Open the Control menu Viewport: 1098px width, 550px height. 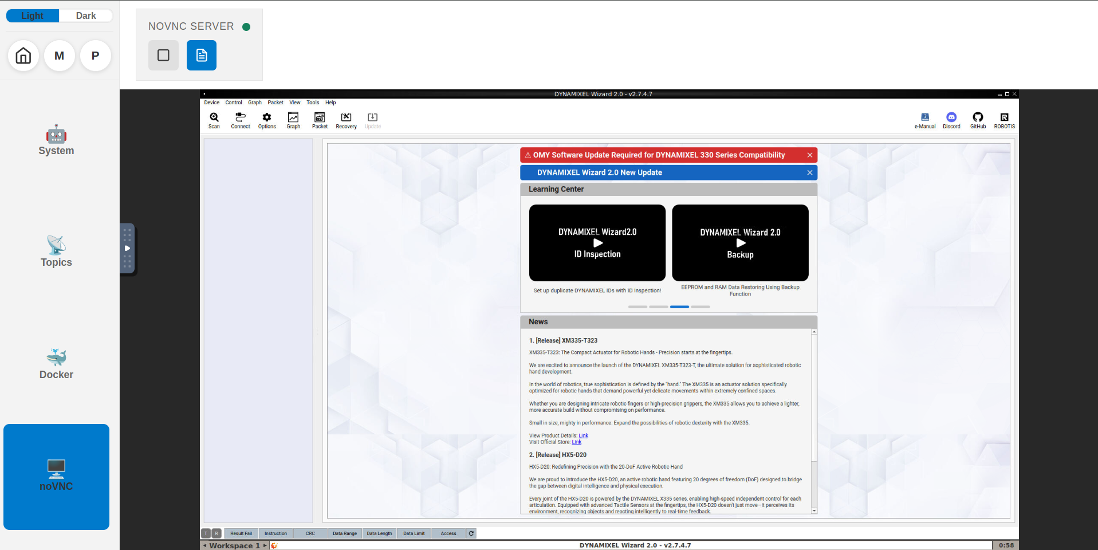pyautogui.click(x=234, y=103)
